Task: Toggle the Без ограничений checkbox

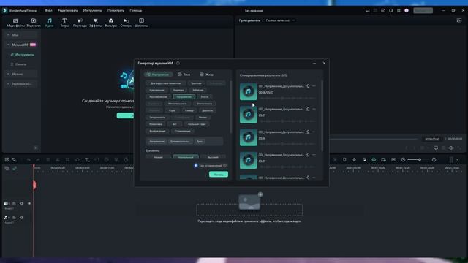Action: click(x=196, y=165)
